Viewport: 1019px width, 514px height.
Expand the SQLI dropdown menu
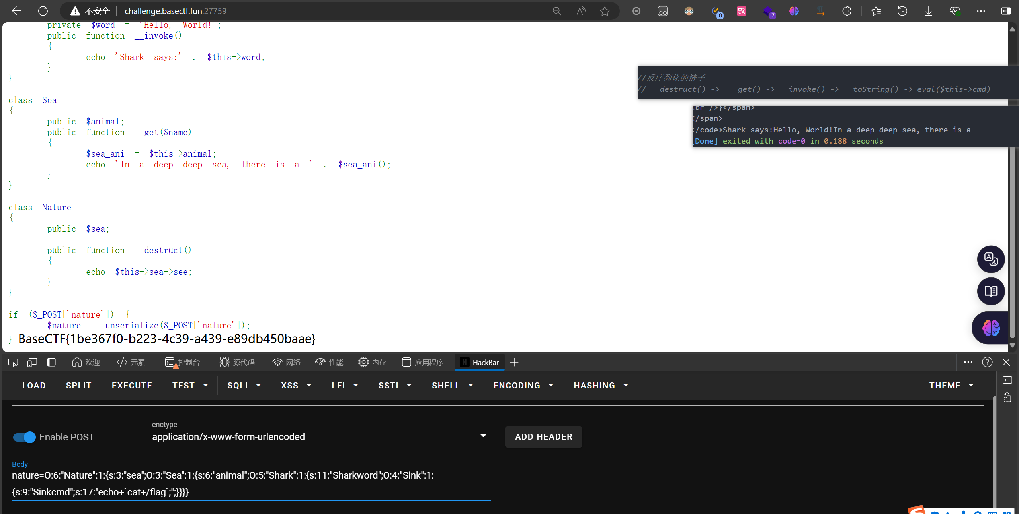pyautogui.click(x=244, y=386)
